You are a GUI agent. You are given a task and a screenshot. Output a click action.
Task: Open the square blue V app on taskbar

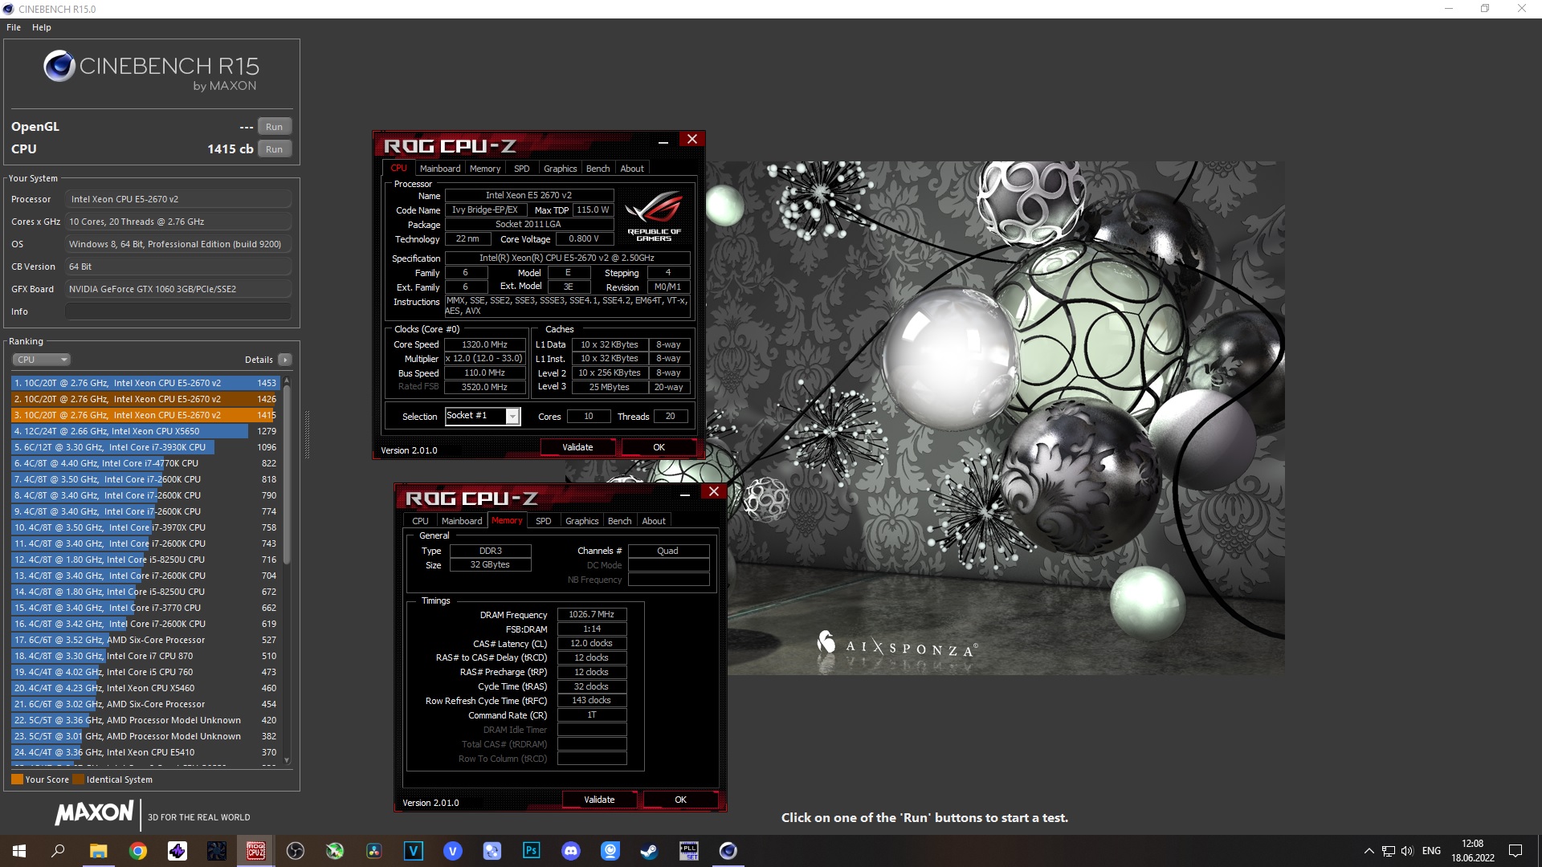pos(414,851)
